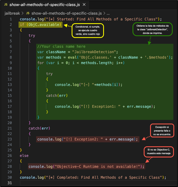This screenshot has height=187, width=178.
Task: Select the show-all-methods-of-specific-class.js editor tab
Action: pos(44,5)
